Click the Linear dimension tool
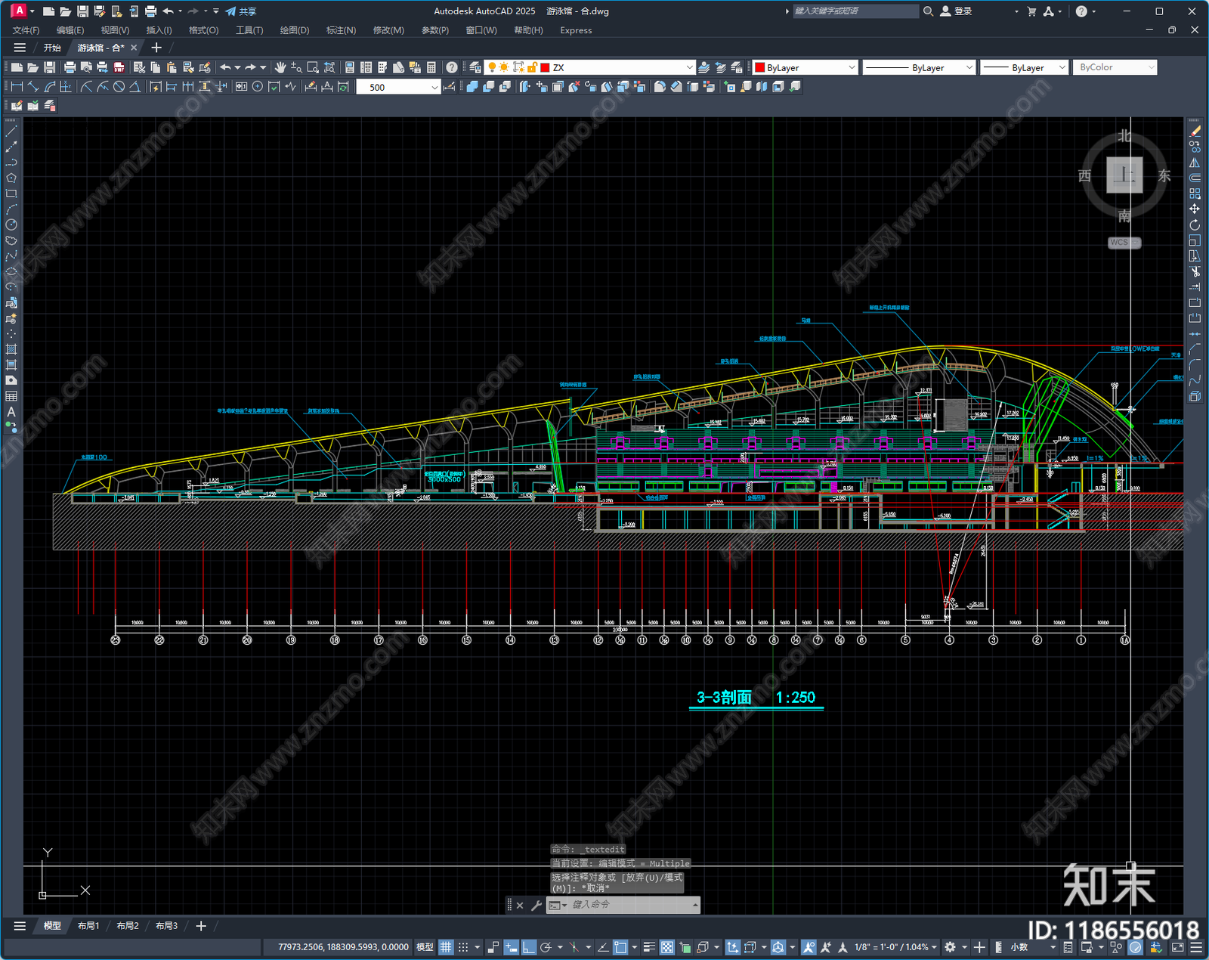Viewport: 1209px width, 960px height. [x=17, y=87]
